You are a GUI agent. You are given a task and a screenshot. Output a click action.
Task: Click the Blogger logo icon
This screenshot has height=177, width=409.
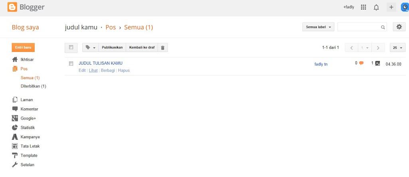pos(12,7)
